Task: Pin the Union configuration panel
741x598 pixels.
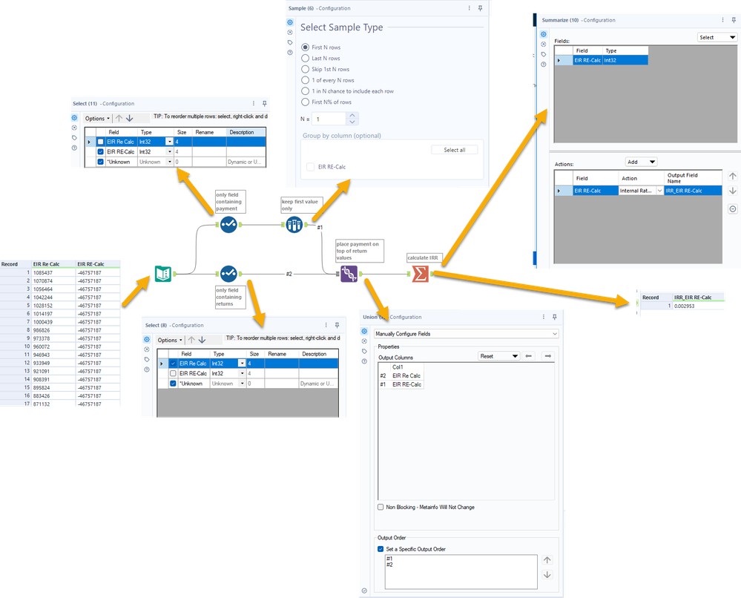Action: (554, 318)
